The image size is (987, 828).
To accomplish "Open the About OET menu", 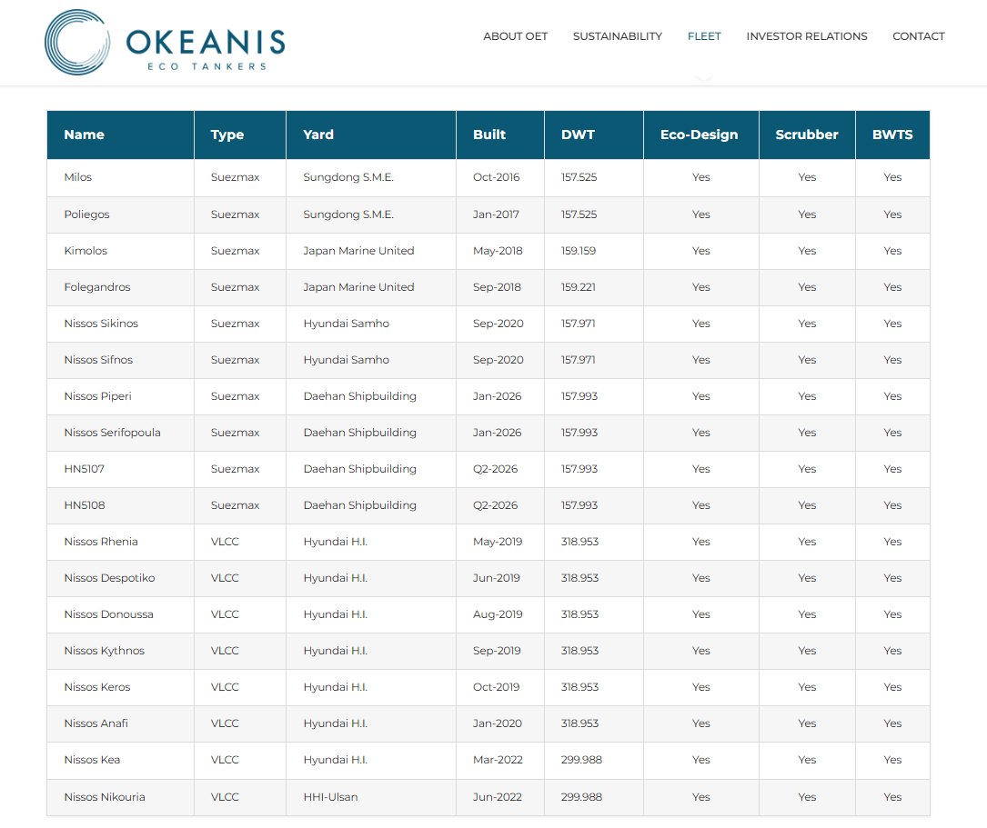I will click(515, 36).
